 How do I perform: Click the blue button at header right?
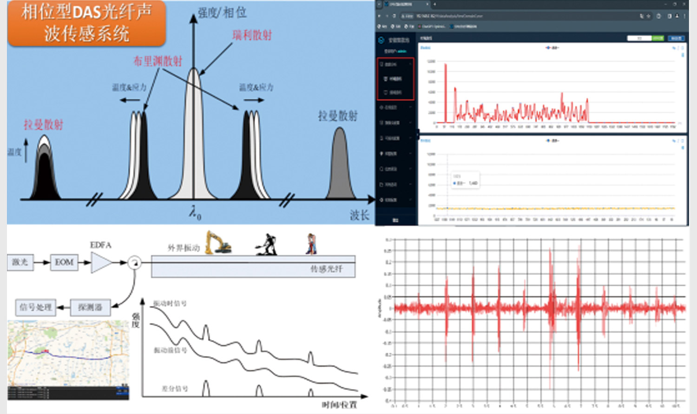(x=676, y=38)
